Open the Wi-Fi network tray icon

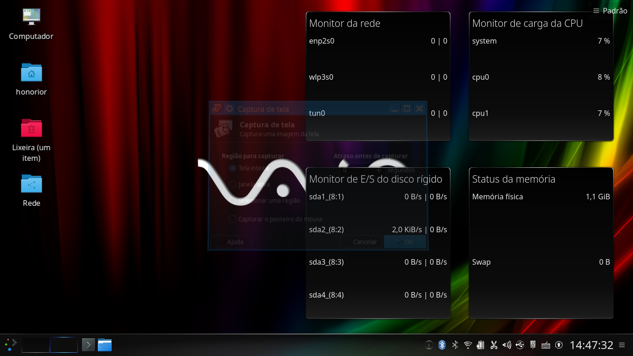(x=468, y=345)
